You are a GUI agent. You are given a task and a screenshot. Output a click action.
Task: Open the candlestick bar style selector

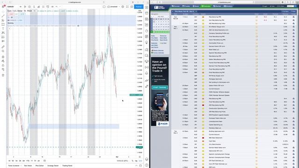(25, 7)
